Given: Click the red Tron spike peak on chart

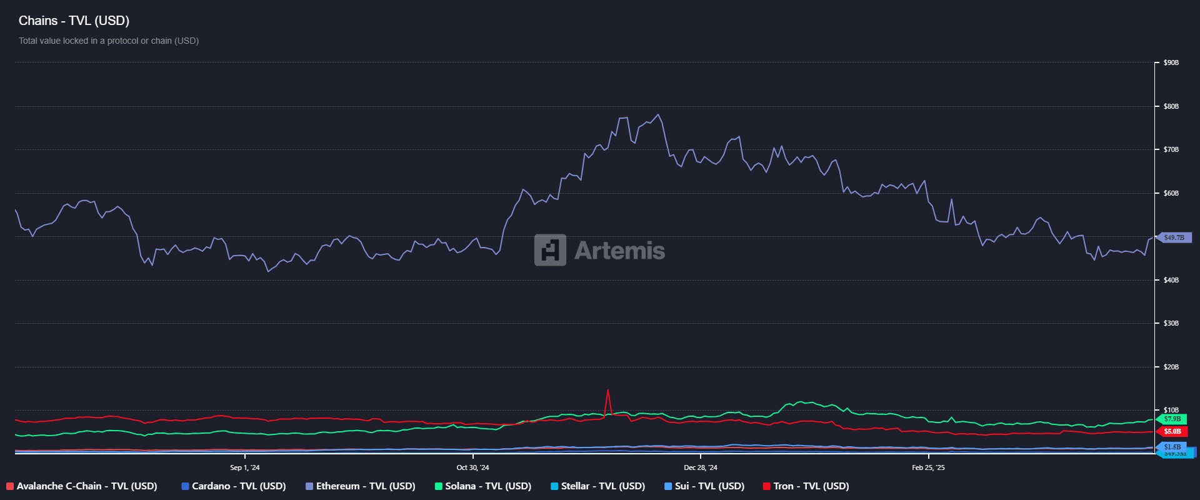Looking at the screenshot, I should [x=607, y=391].
